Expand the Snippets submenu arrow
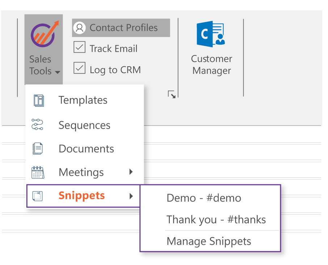 131,196
